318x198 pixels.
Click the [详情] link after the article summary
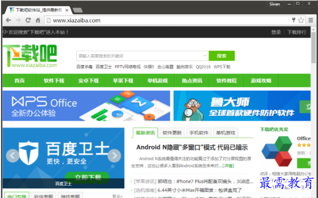tap(228, 166)
